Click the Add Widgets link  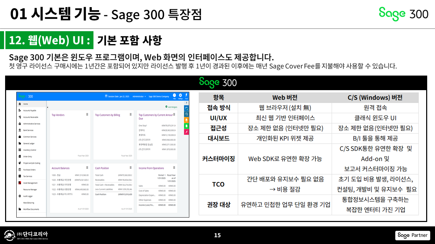click(x=171, y=107)
